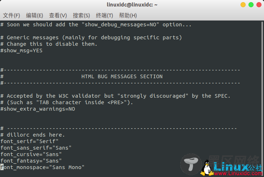This screenshot has width=264, height=177.
Task: Open the 查看(V) menu
Action: 58,16
